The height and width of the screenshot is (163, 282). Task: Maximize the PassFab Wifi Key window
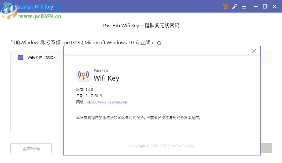pos(265,7)
